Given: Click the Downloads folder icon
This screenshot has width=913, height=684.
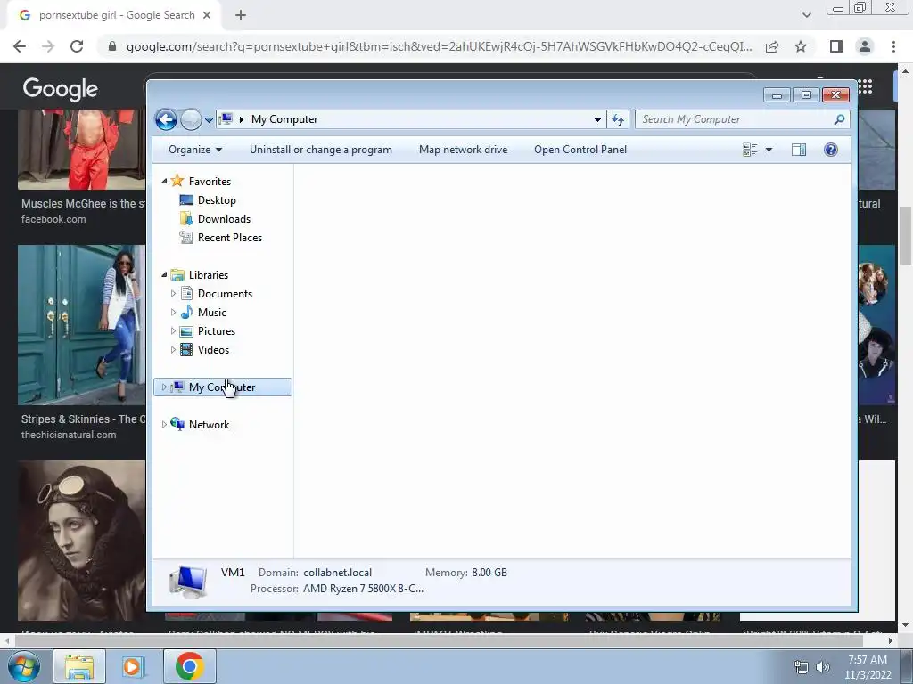Looking at the screenshot, I should pos(186,219).
